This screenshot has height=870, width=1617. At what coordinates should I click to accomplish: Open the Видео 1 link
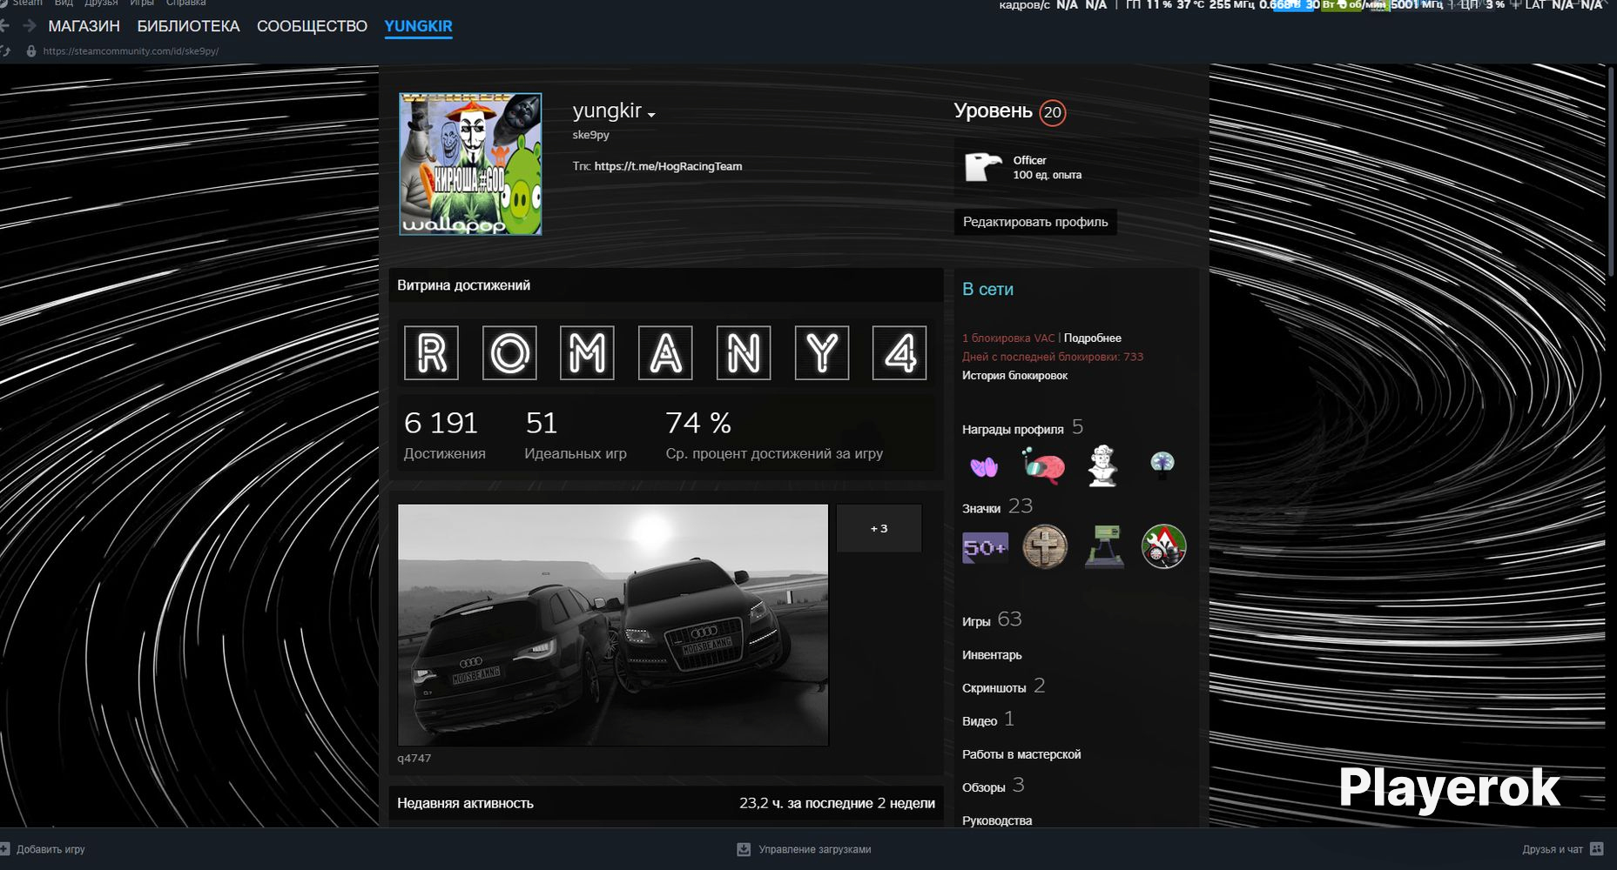click(x=988, y=719)
